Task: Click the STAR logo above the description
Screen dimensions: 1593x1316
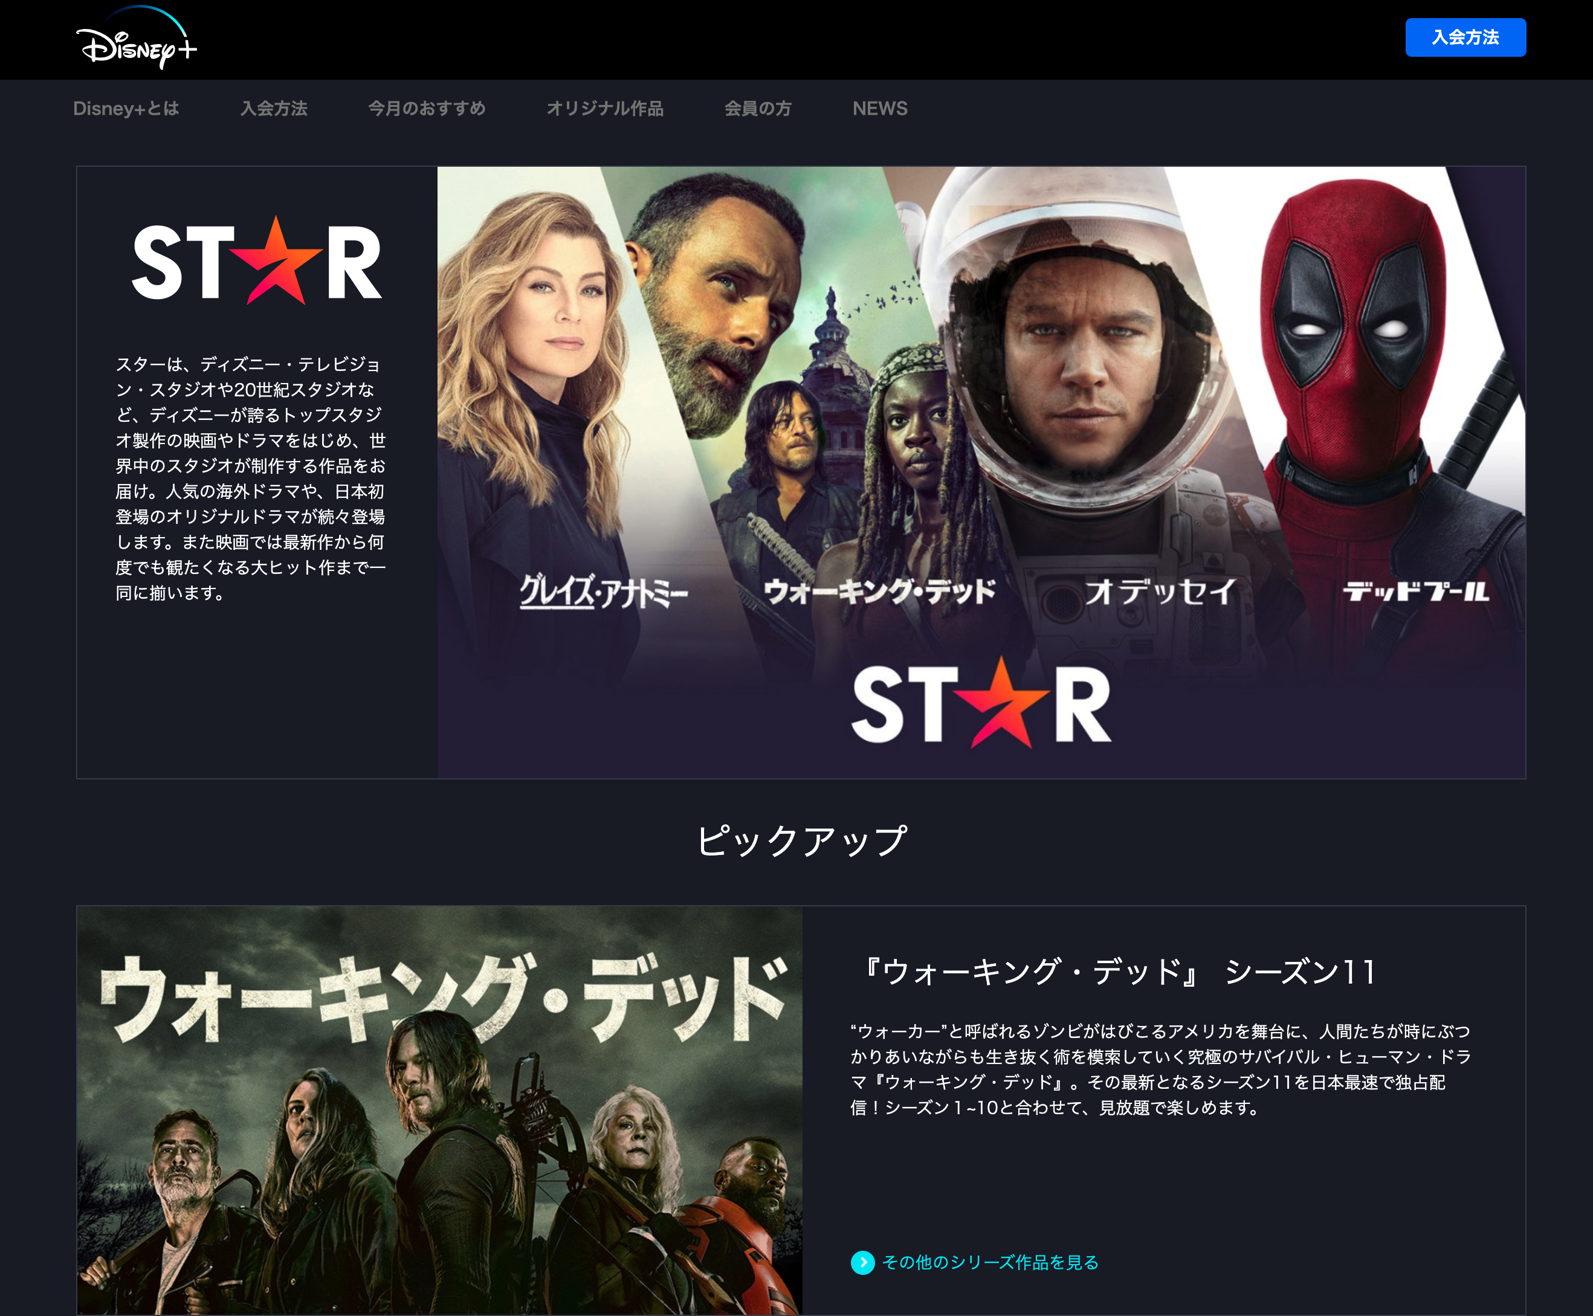Action: (257, 261)
